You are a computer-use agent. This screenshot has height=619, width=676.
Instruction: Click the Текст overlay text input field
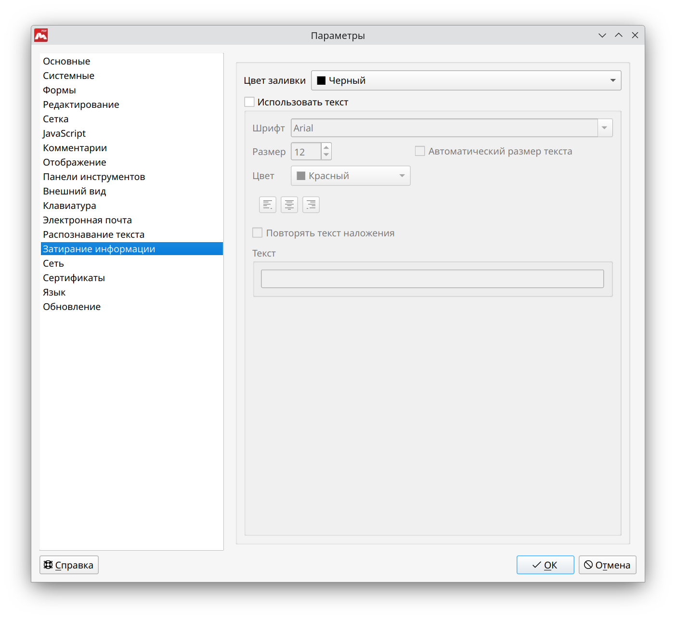[432, 279]
